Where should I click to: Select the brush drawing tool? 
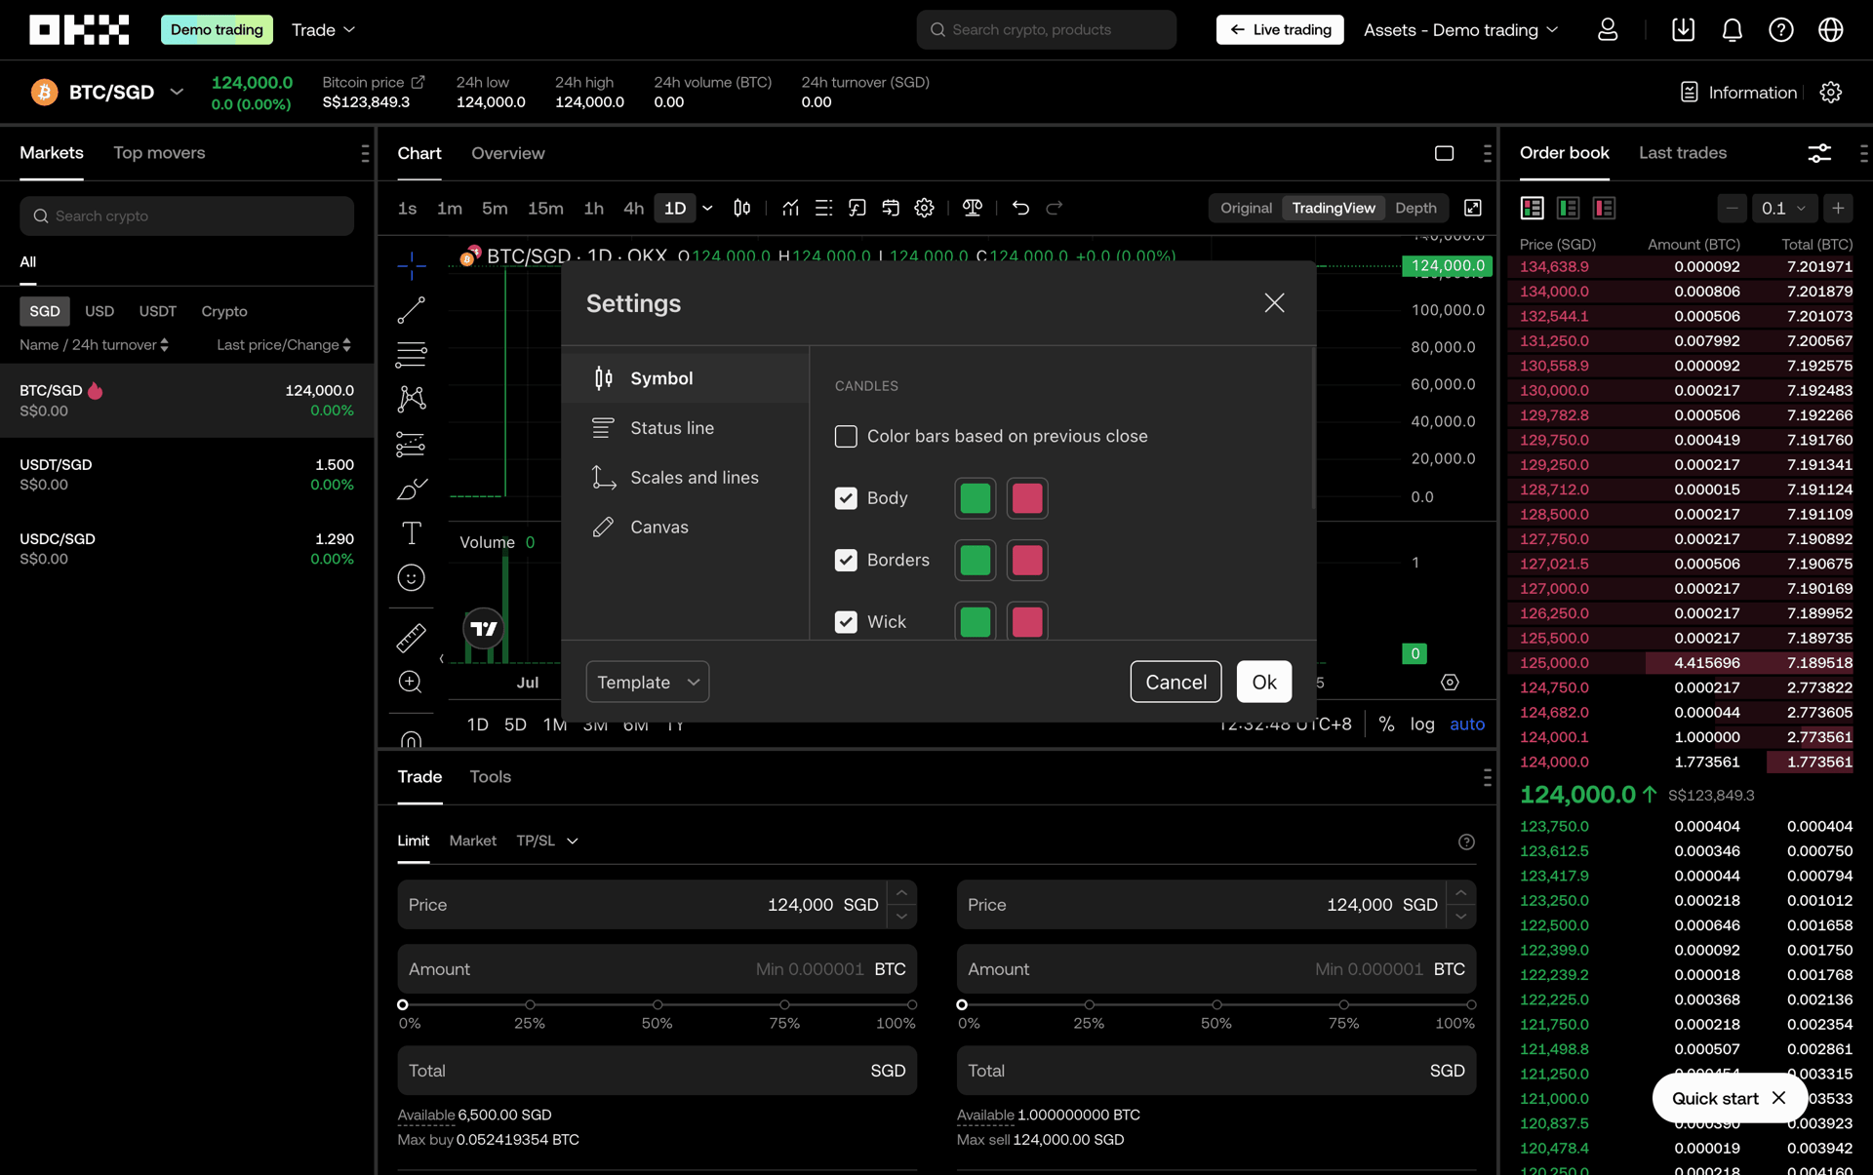tap(412, 489)
